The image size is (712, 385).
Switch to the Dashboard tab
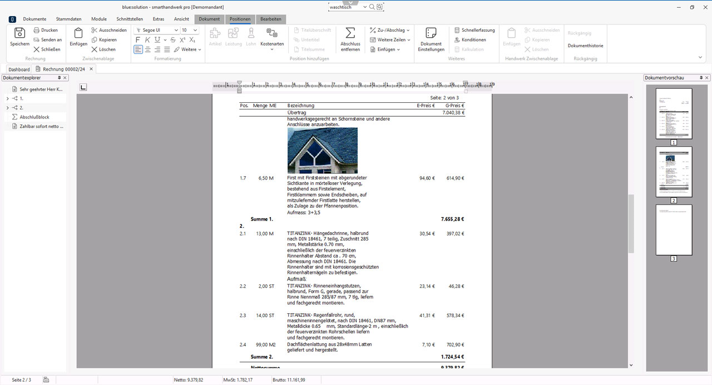(x=19, y=69)
